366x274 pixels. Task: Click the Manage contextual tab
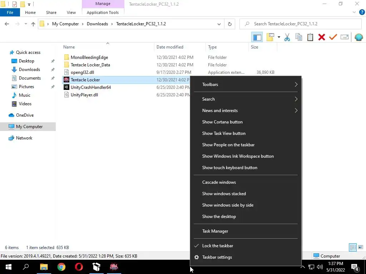[103, 4]
